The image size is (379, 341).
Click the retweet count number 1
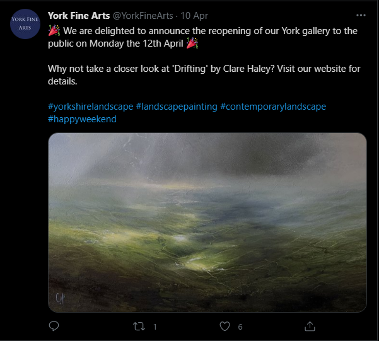click(155, 327)
